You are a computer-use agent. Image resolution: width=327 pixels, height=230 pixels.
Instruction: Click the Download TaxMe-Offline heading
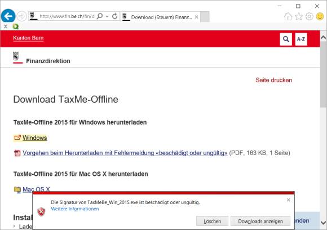(66, 99)
